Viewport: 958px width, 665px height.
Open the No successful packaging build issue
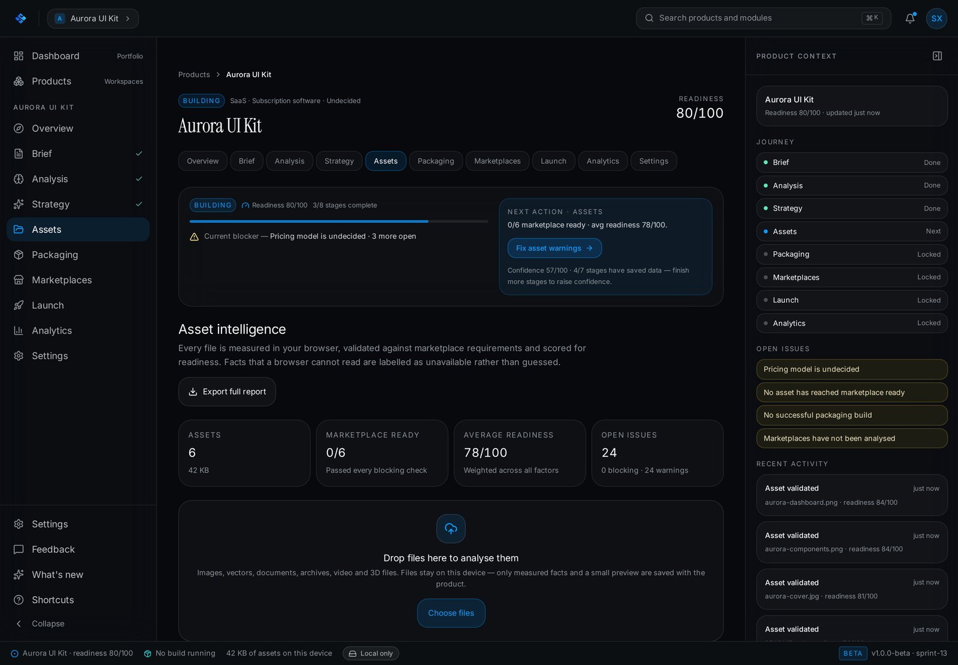(851, 415)
